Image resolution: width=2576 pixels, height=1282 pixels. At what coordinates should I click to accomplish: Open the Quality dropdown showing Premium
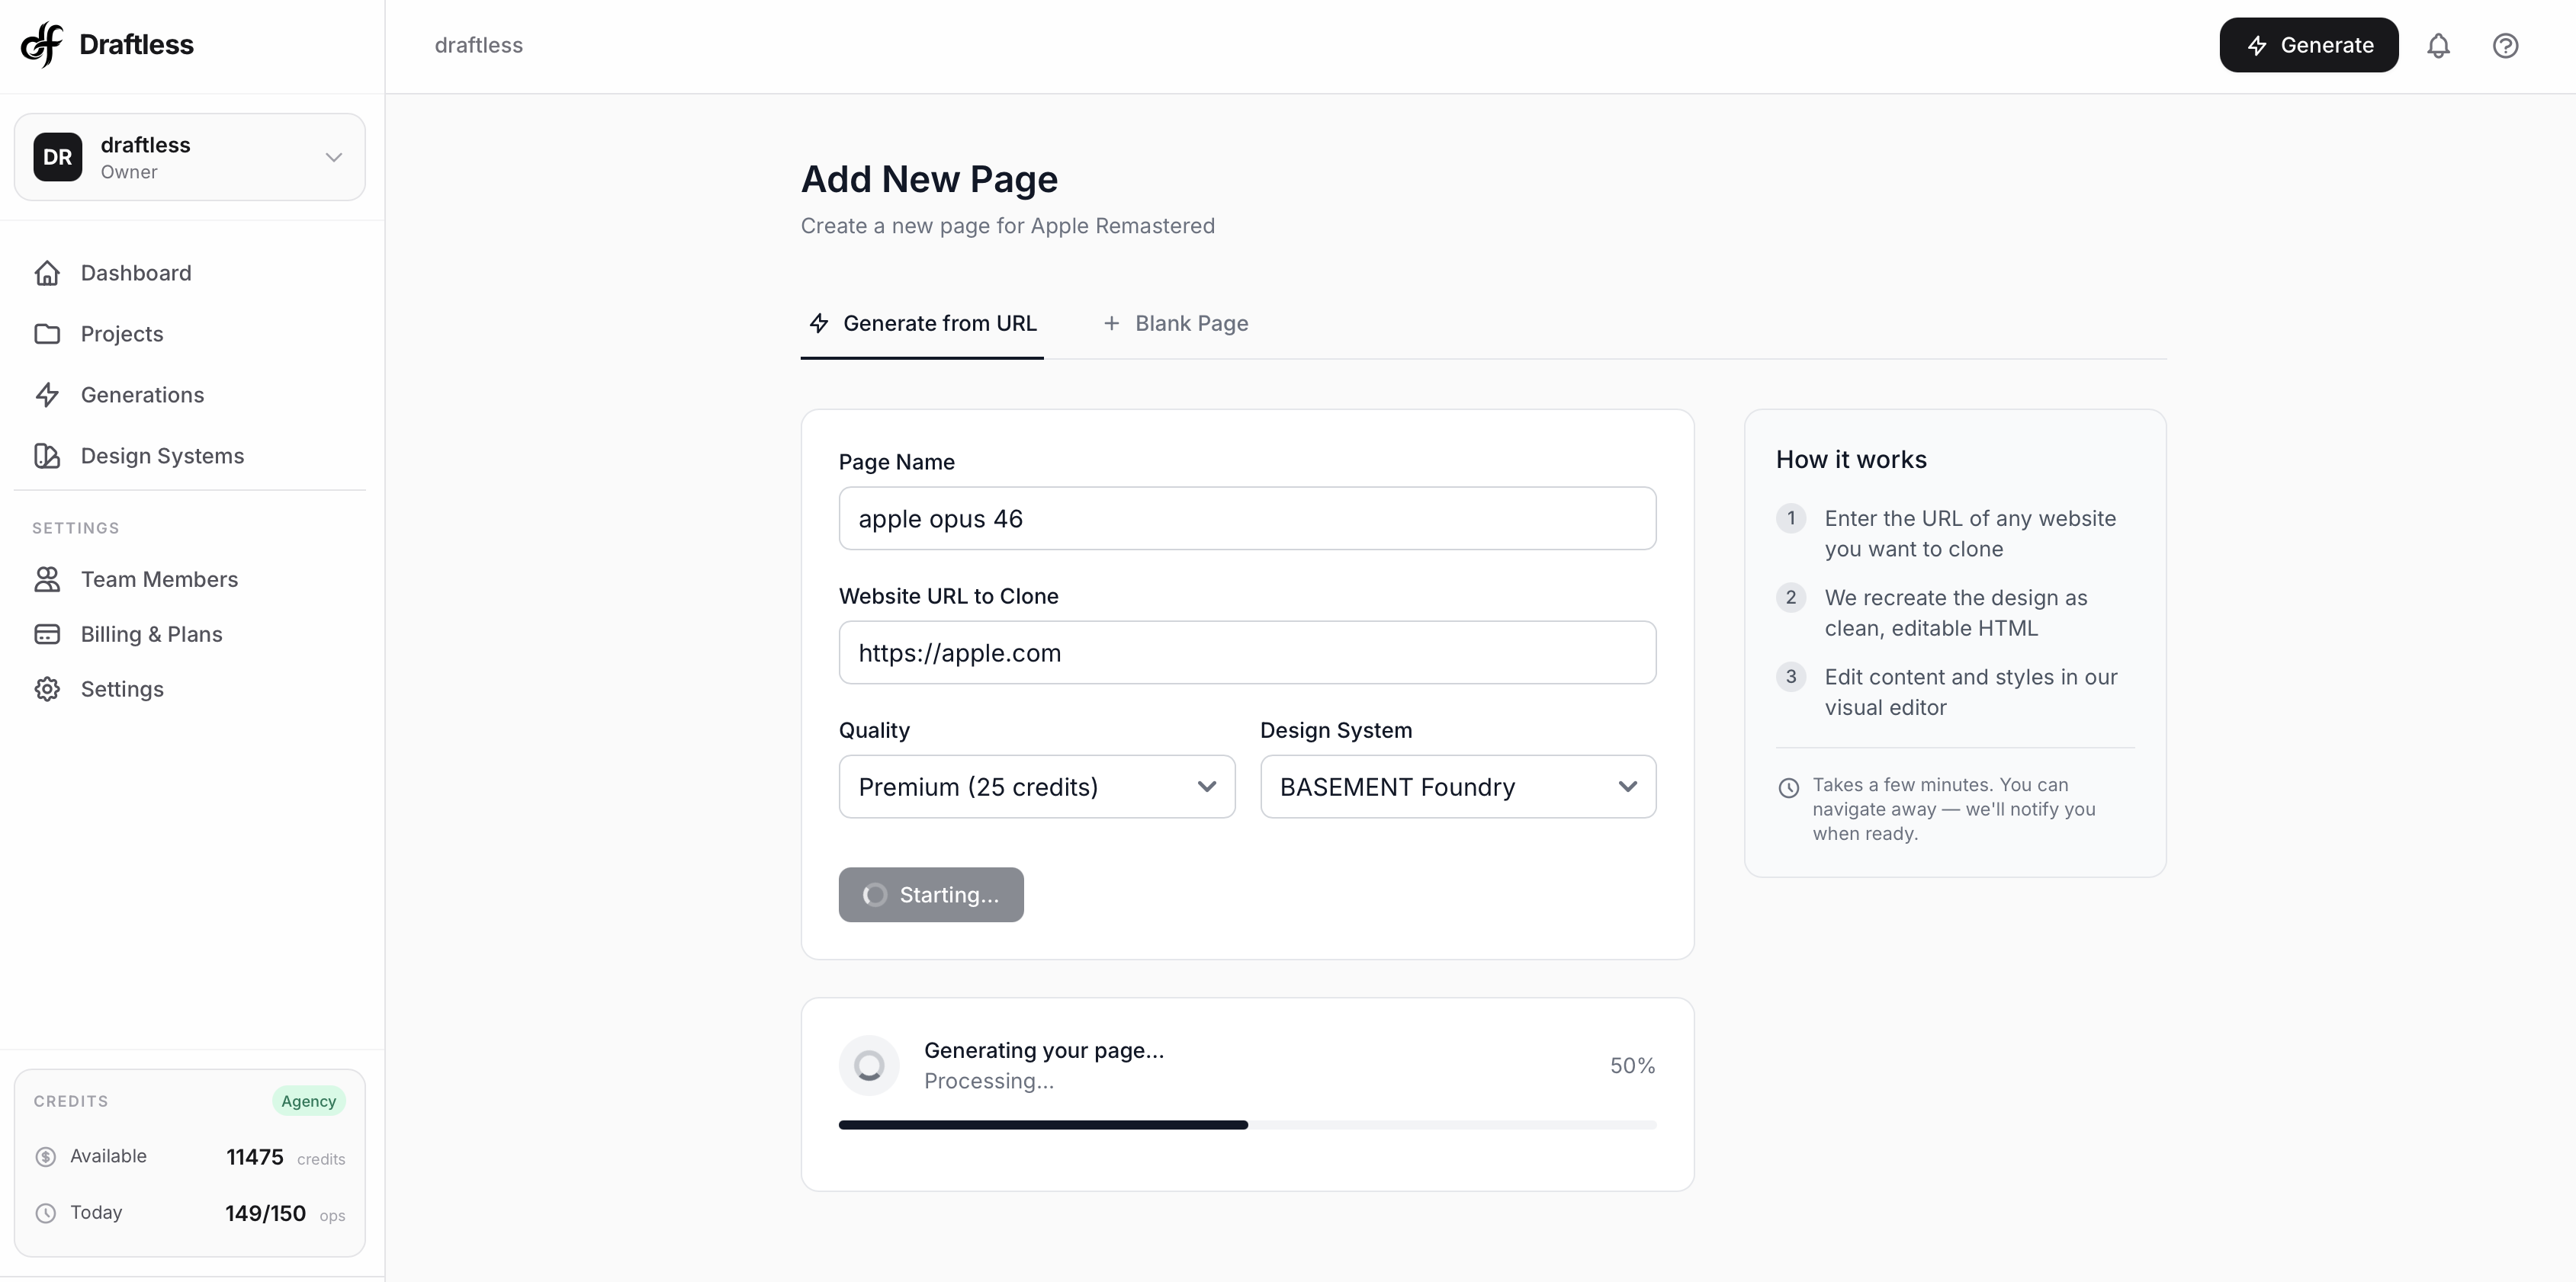tap(1036, 787)
